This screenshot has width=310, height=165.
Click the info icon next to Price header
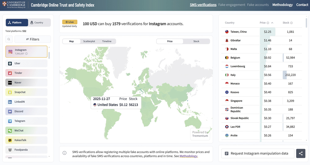pos(268,23)
